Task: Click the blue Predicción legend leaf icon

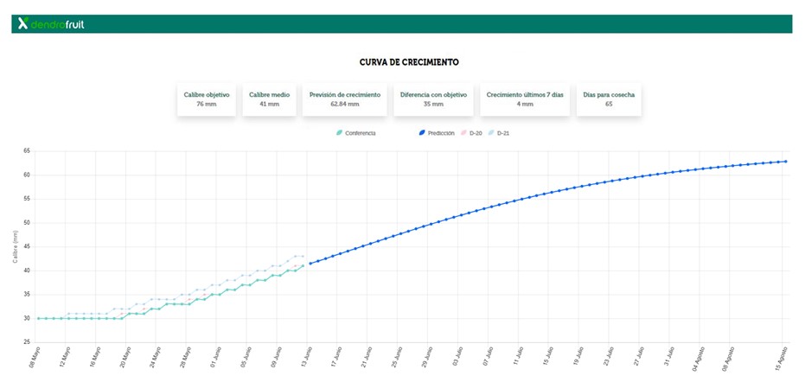Action: [x=421, y=133]
